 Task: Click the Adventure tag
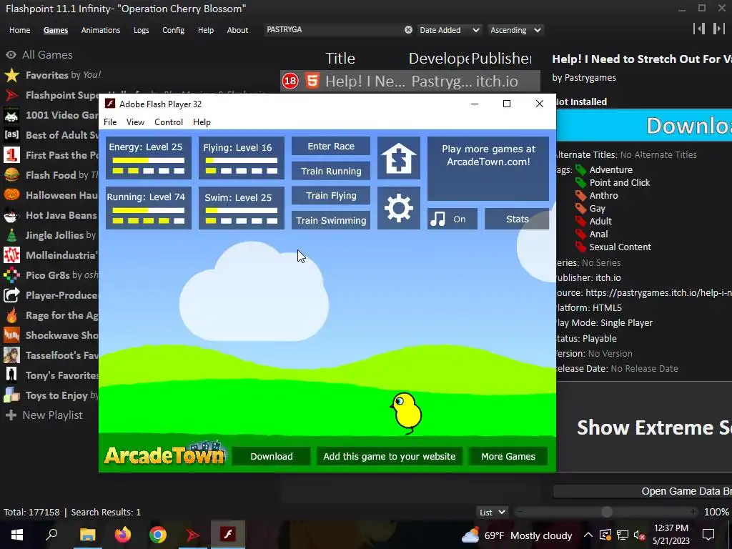pyautogui.click(x=610, y=170)
